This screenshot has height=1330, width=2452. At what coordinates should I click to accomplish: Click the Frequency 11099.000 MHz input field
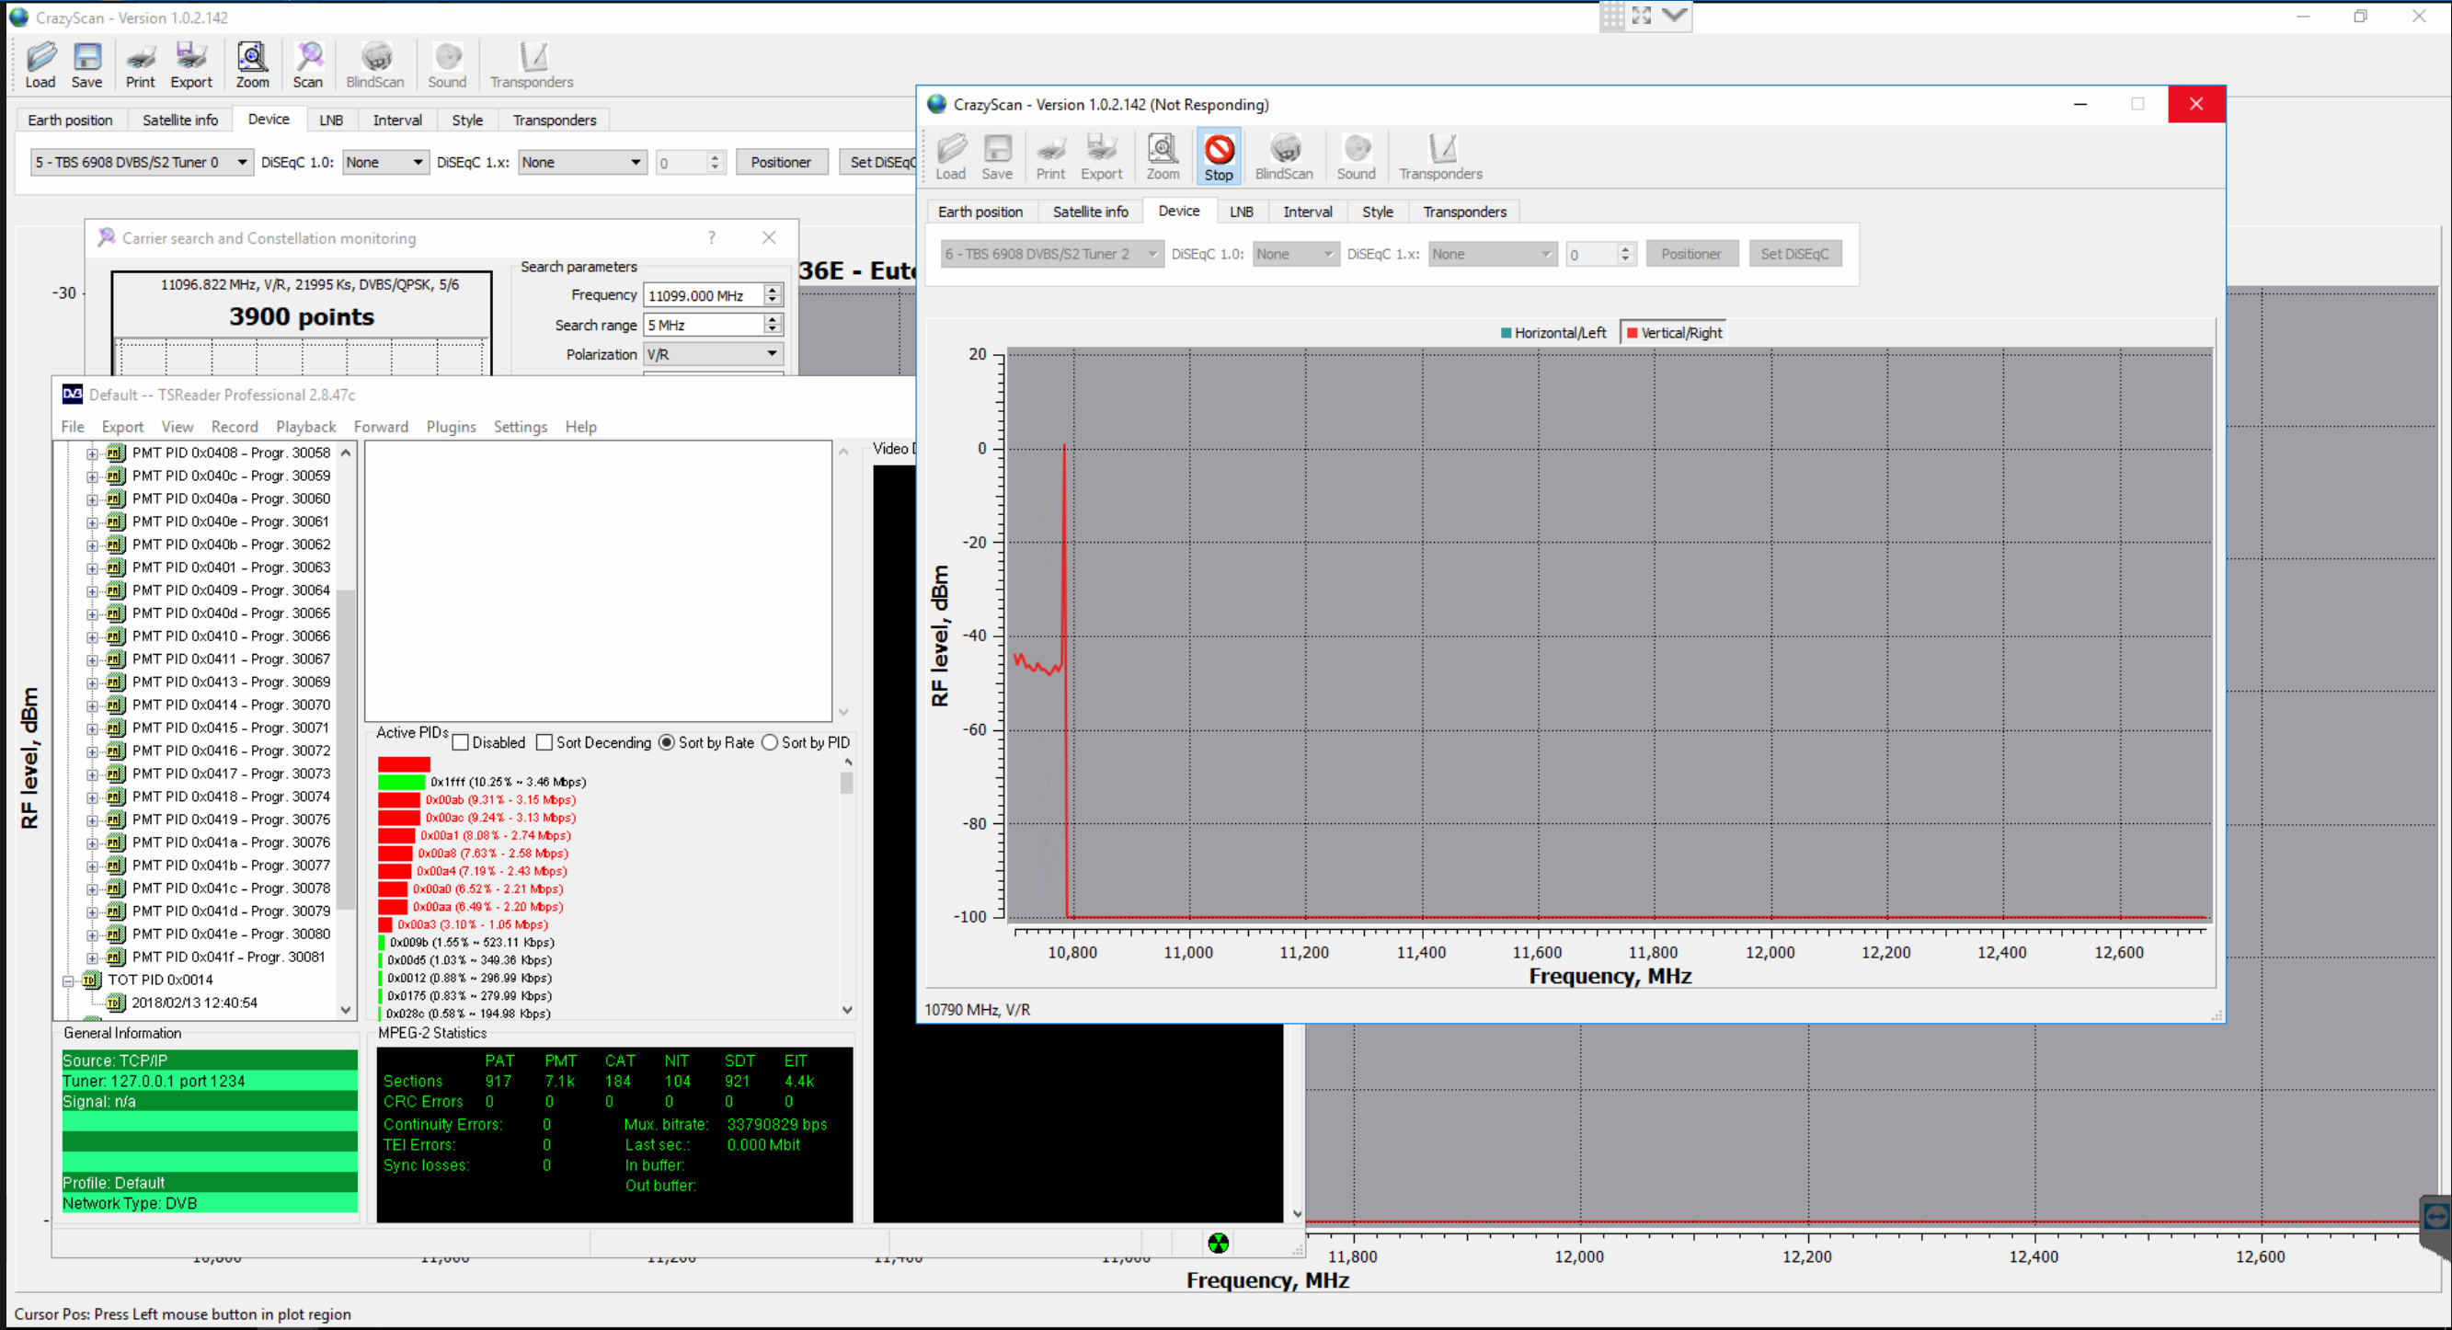click(704, 296)
